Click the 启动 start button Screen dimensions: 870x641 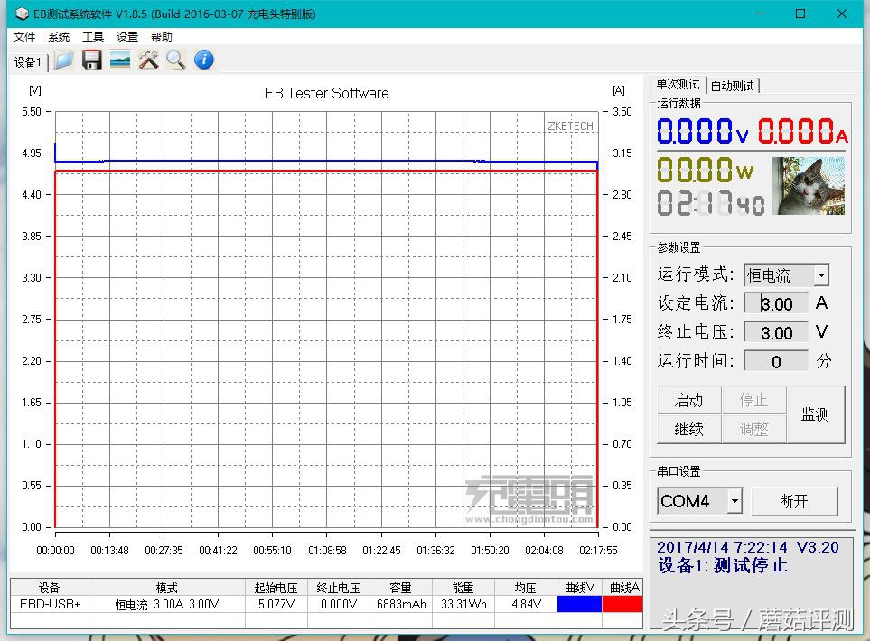tap(689, 400)
